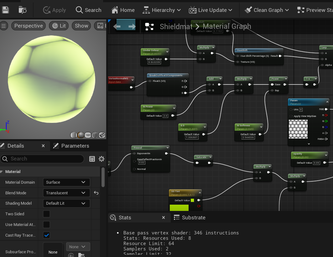Apply material changes
The image size is (333, 257).
[x=55, y=10]
